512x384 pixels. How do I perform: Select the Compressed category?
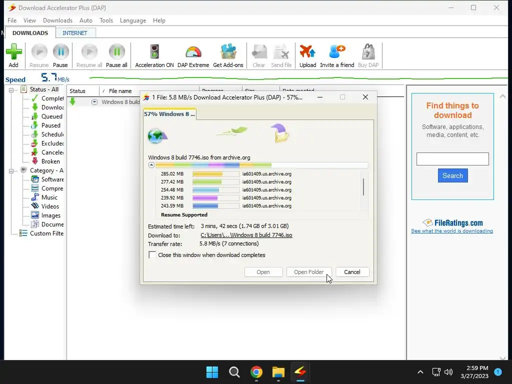click(47, 188)
